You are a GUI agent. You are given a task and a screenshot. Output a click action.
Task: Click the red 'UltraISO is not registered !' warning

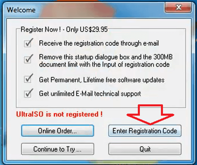point(59,114)
